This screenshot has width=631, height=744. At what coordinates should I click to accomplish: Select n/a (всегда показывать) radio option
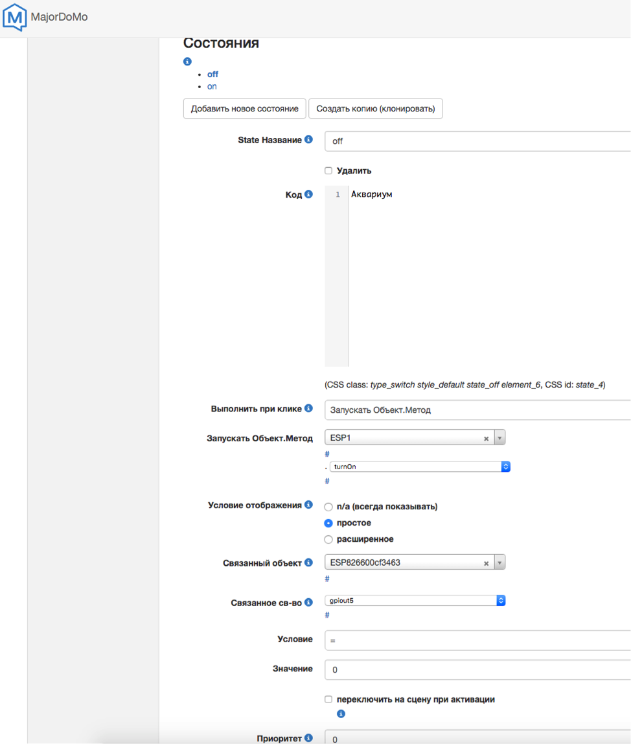(328, 507)
